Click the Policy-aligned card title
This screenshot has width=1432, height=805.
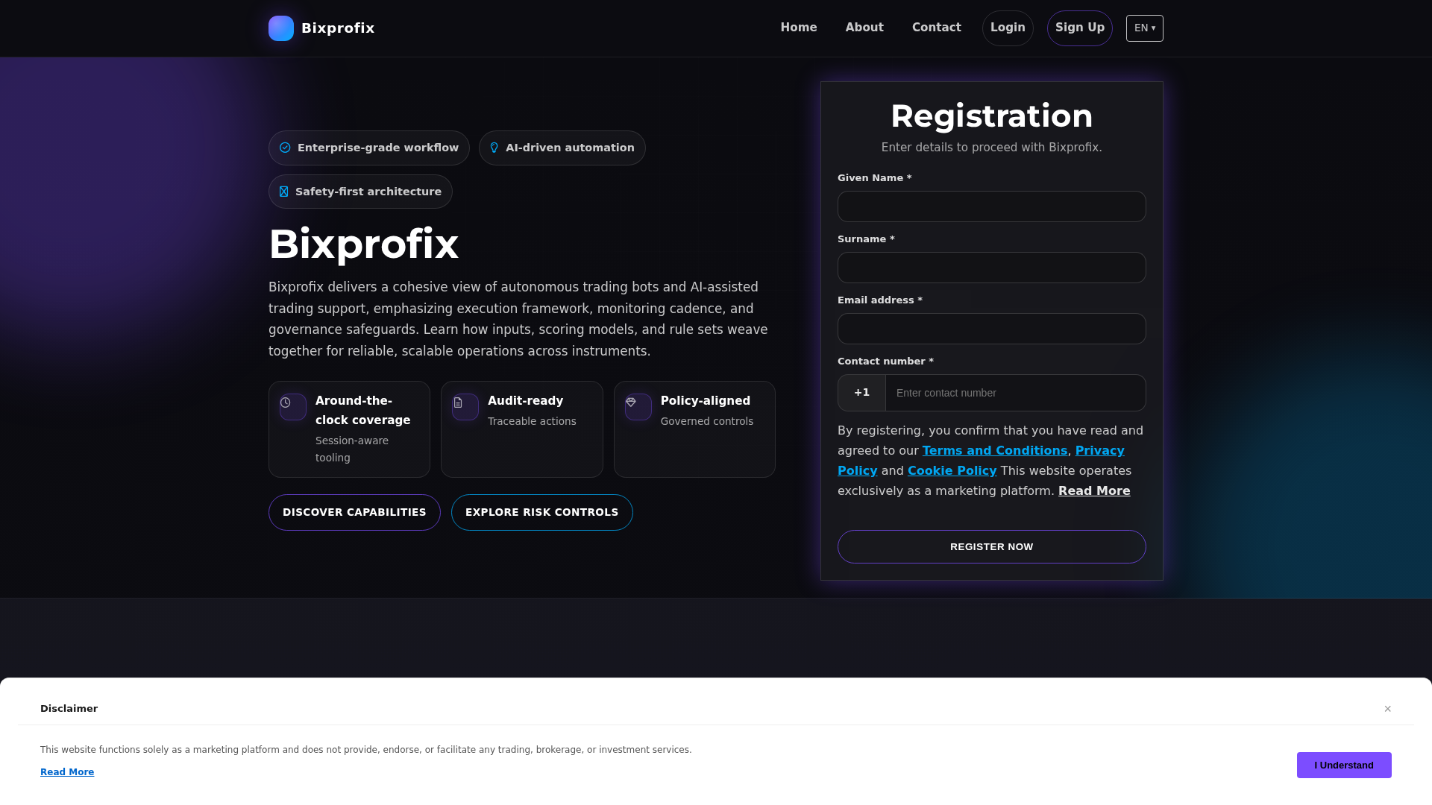(706, 401)
